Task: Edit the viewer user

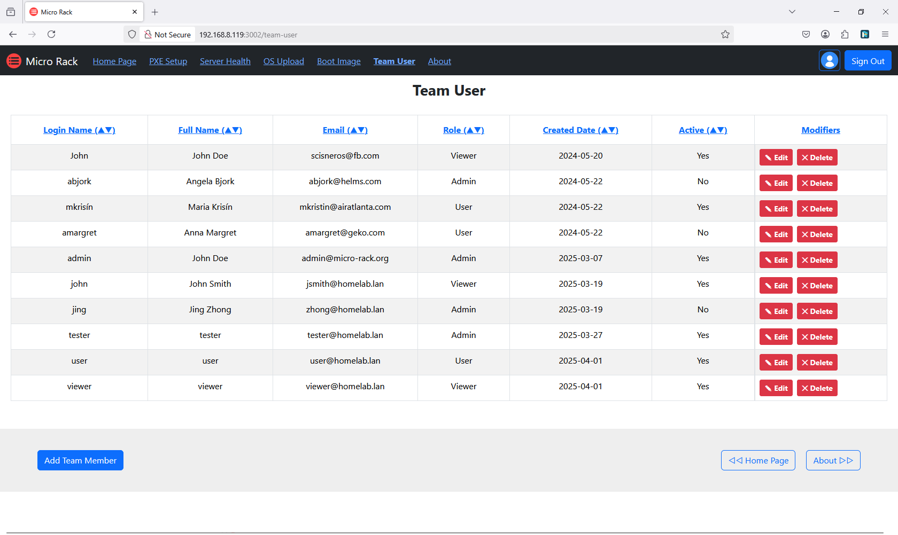Action: pyautogui.click(x=776, y=388)
